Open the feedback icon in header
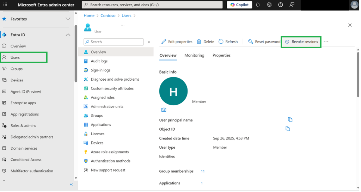The height and width of the screenshot is (192, 361). 292,5
